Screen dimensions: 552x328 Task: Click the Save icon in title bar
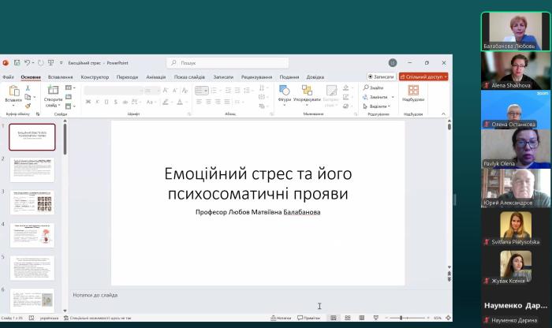pyautogui.click(x=16, y=62)
